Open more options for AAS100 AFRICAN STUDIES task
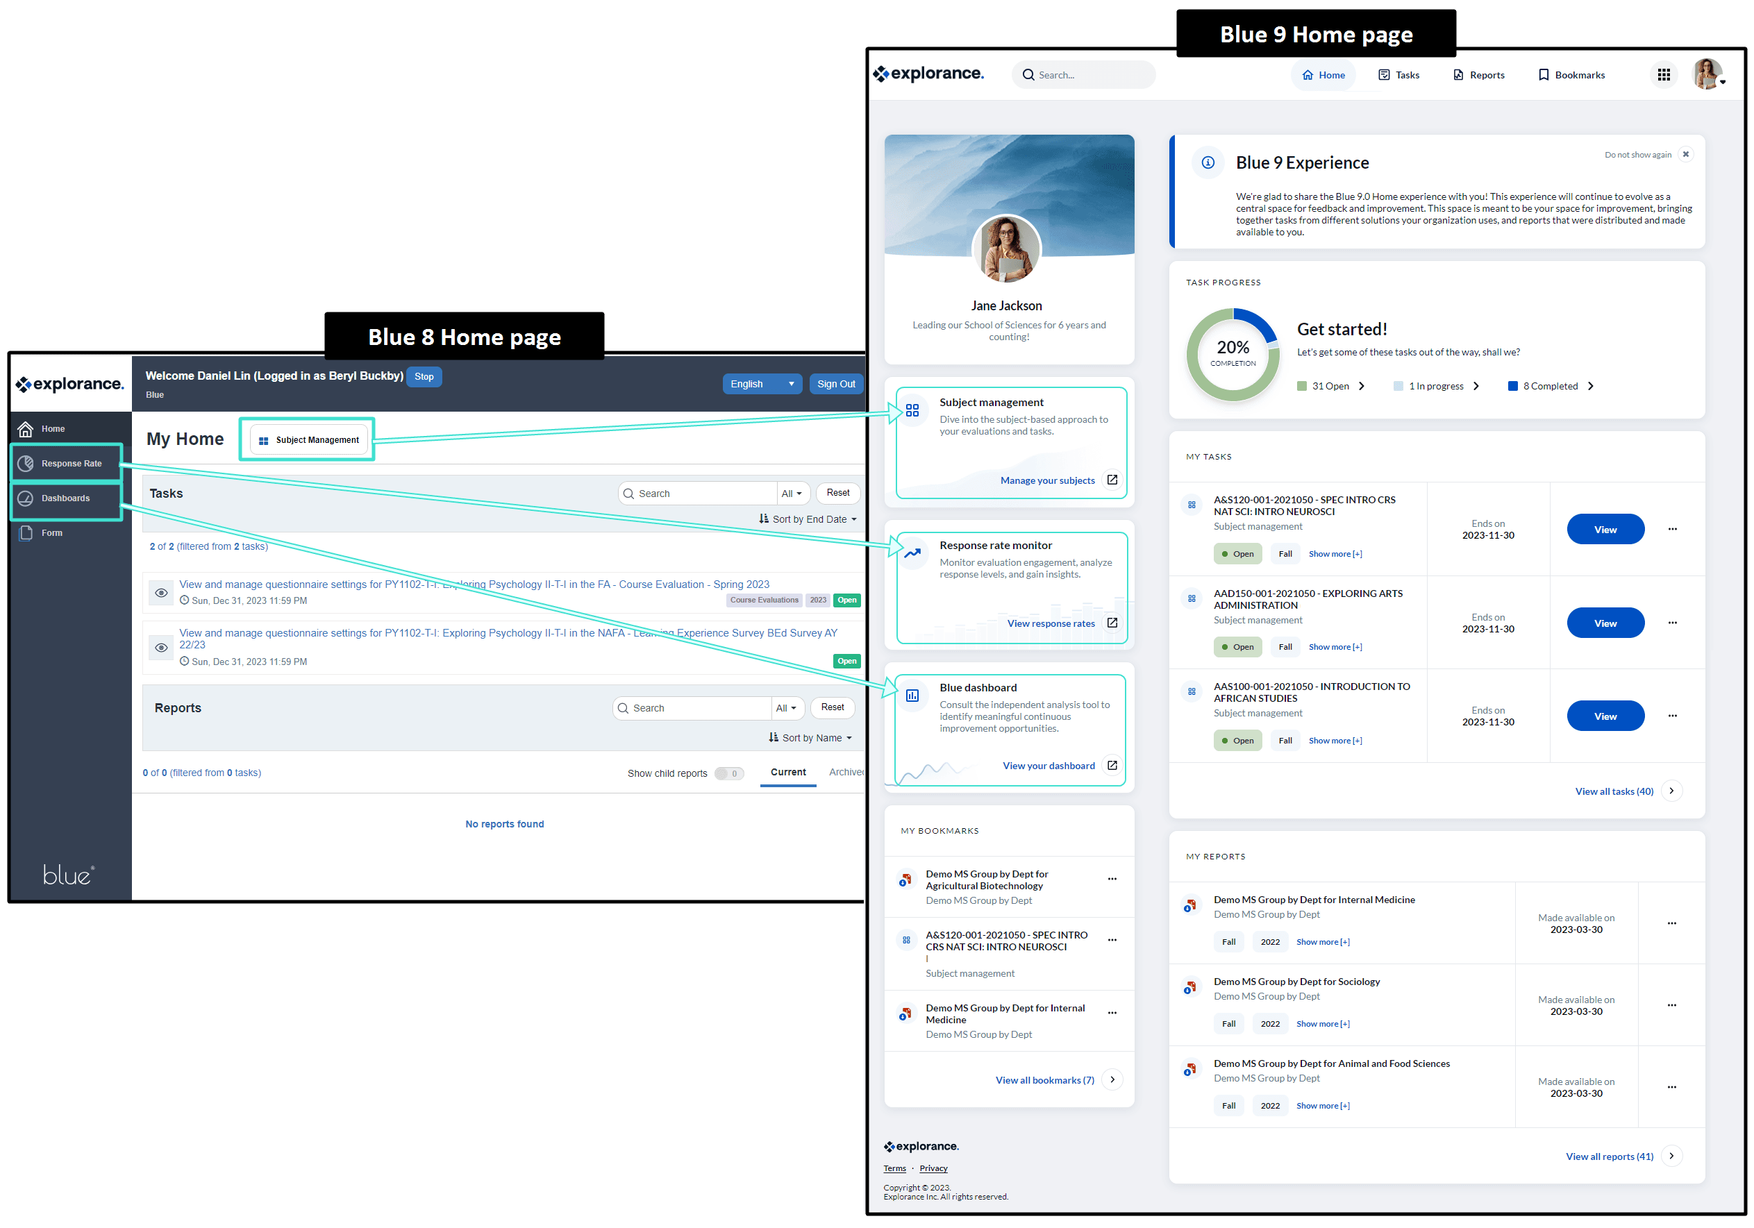 pos(1672,716)
